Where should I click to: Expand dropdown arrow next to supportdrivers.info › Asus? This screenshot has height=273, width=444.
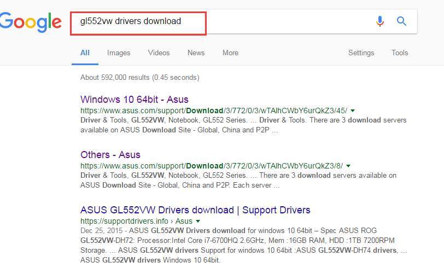[x=198, y=221]
